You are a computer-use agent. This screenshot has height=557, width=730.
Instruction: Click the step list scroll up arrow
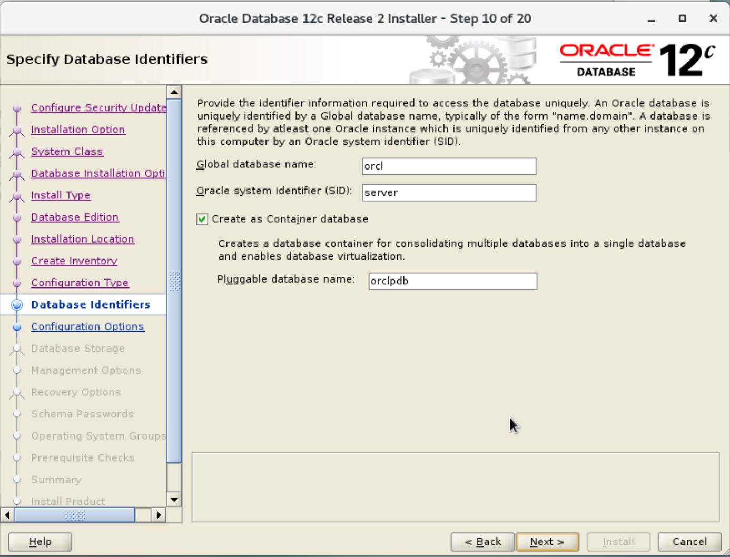pos(174,92)
